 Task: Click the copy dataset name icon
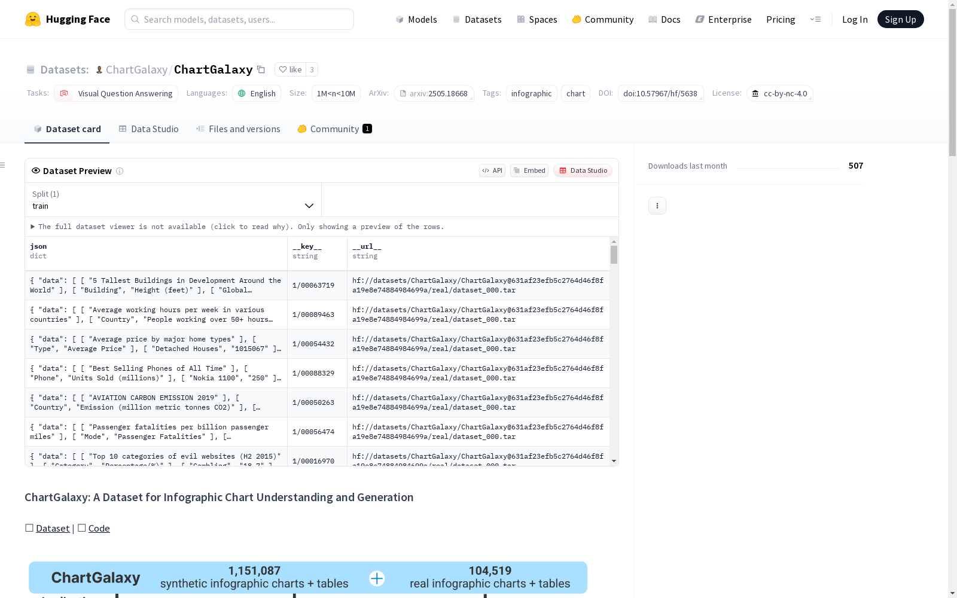tap(261, 69)
